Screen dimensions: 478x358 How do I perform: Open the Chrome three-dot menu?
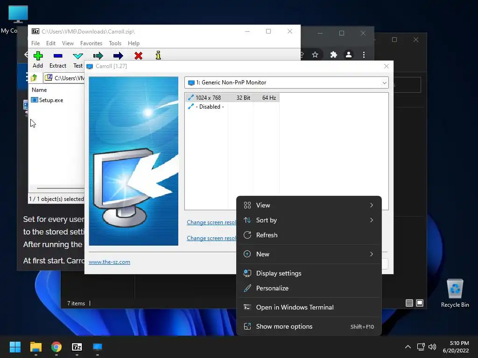click(x=364, y=55)
